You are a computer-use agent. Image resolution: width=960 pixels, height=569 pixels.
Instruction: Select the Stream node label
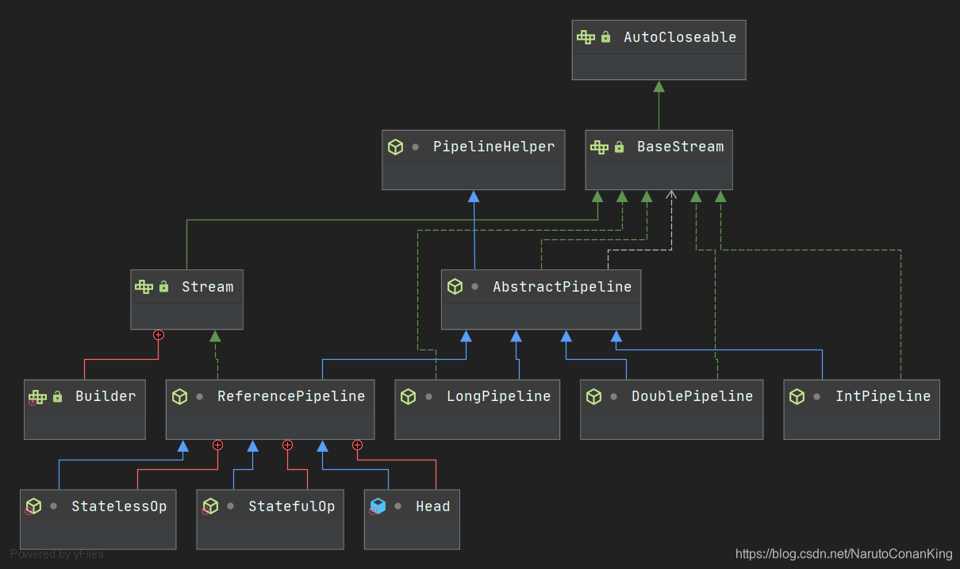(x=208, y=287)
